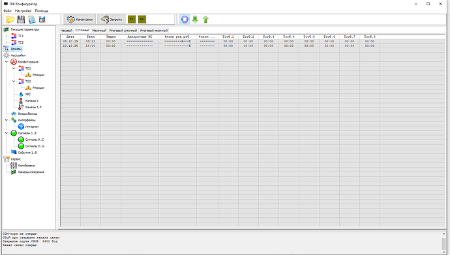This screenshot has width=450, height=255.
Task: Click the Rx indicator square
Action: pos(142,19)
